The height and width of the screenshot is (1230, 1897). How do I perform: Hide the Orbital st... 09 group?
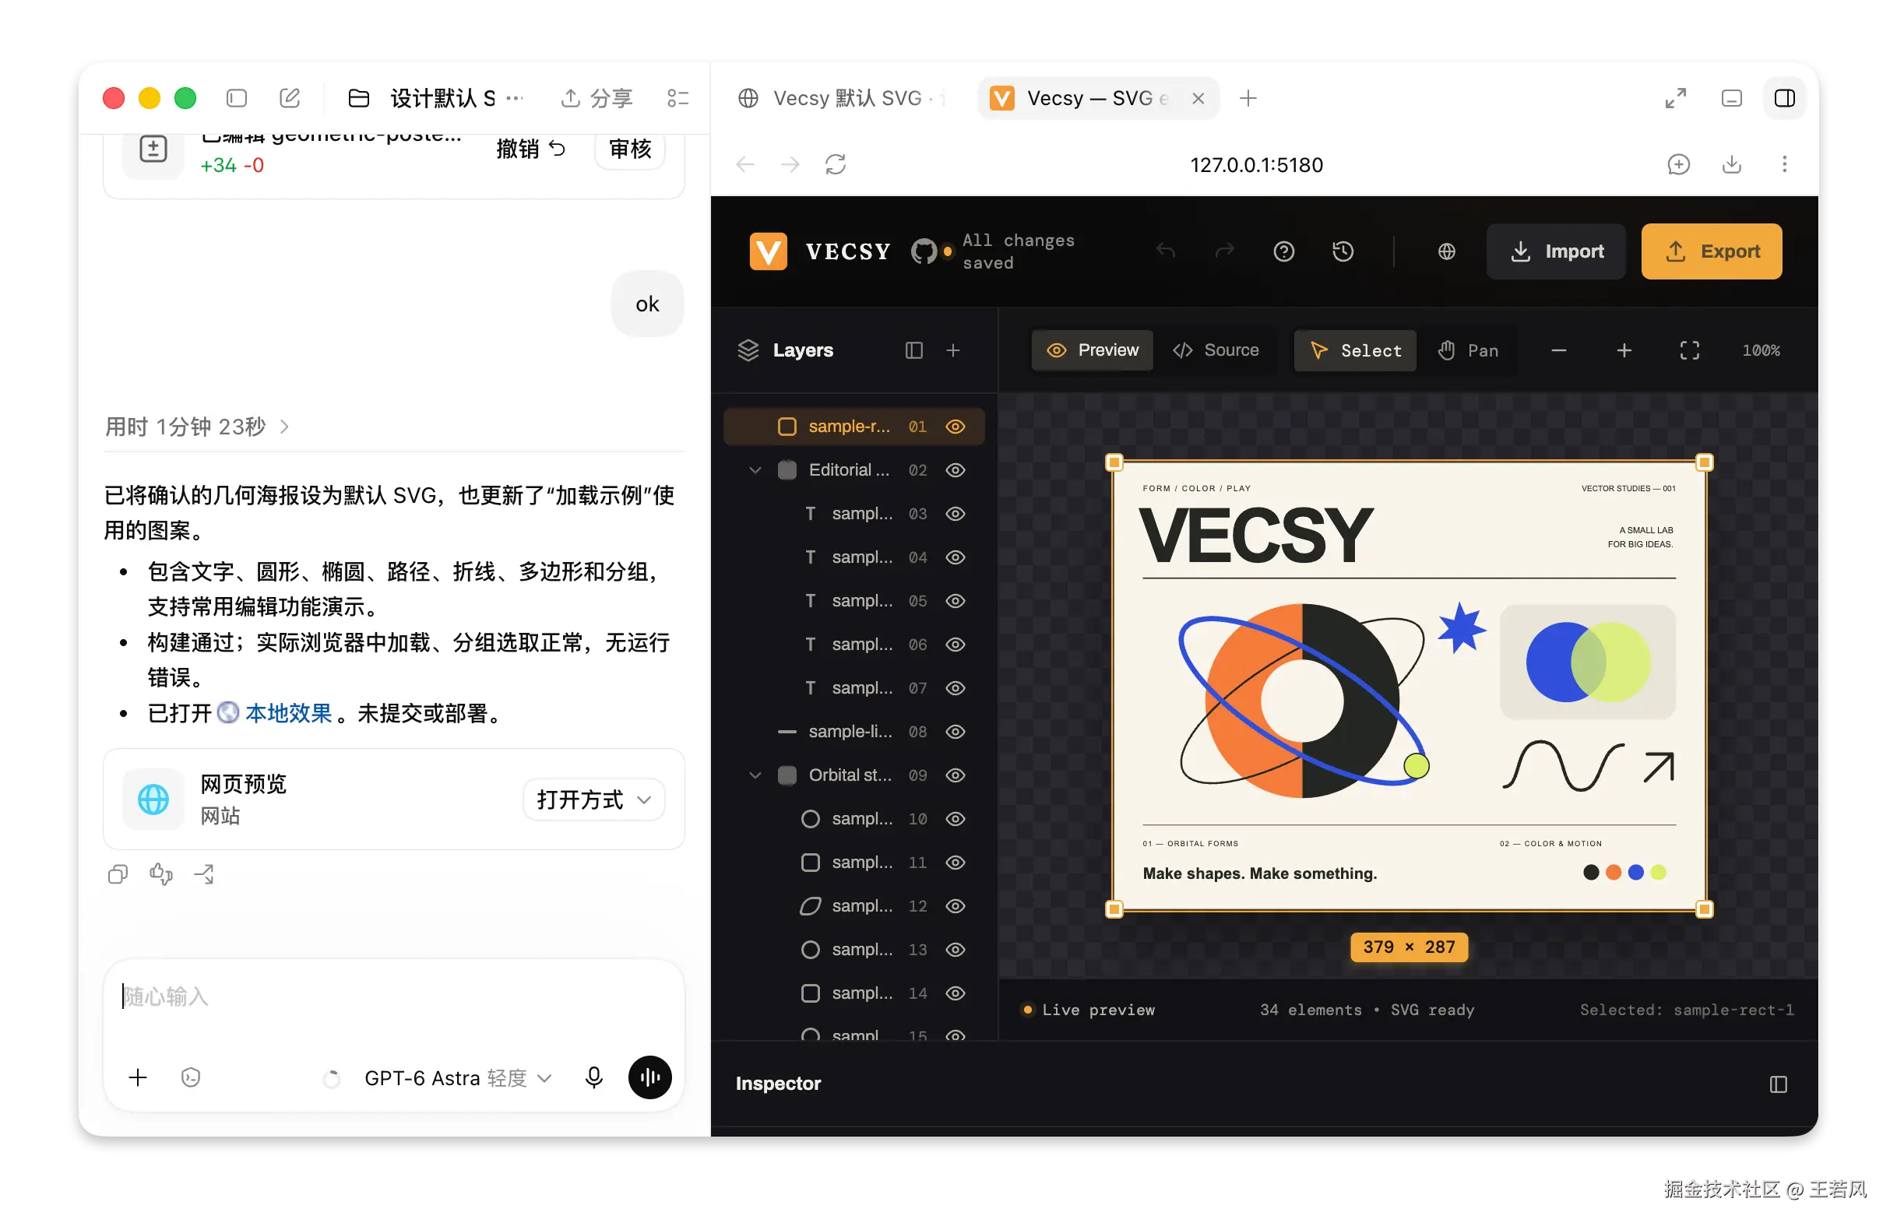[x=956, y=775]
